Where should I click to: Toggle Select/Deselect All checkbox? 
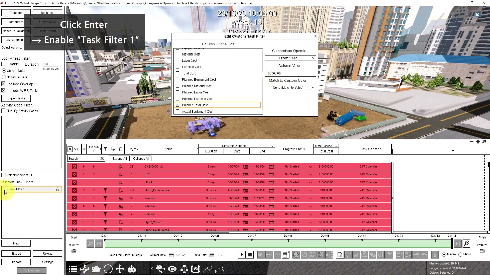click(x=4, y=175)
